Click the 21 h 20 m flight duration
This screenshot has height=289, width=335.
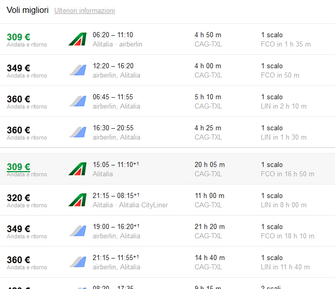(x=209, y=226)
